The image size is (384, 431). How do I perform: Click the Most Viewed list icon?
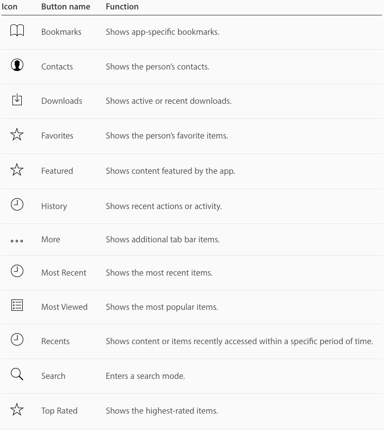pyautogui.click(x=17, y=305)
